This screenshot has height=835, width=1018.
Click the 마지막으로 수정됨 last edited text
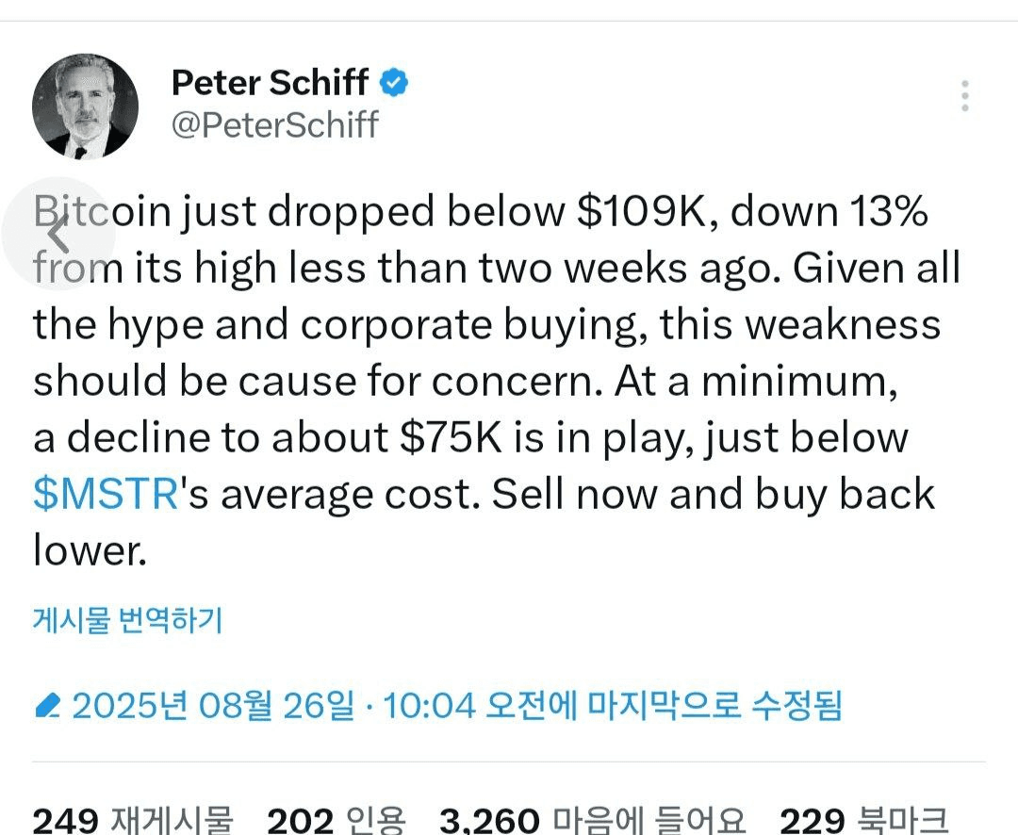[x=714, y=705]
